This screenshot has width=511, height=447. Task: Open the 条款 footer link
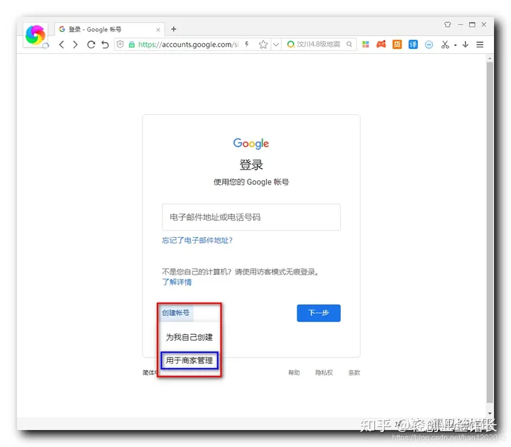click(354, 372)
